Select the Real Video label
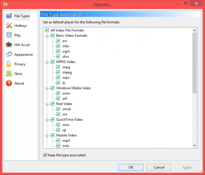 [64, 104]
